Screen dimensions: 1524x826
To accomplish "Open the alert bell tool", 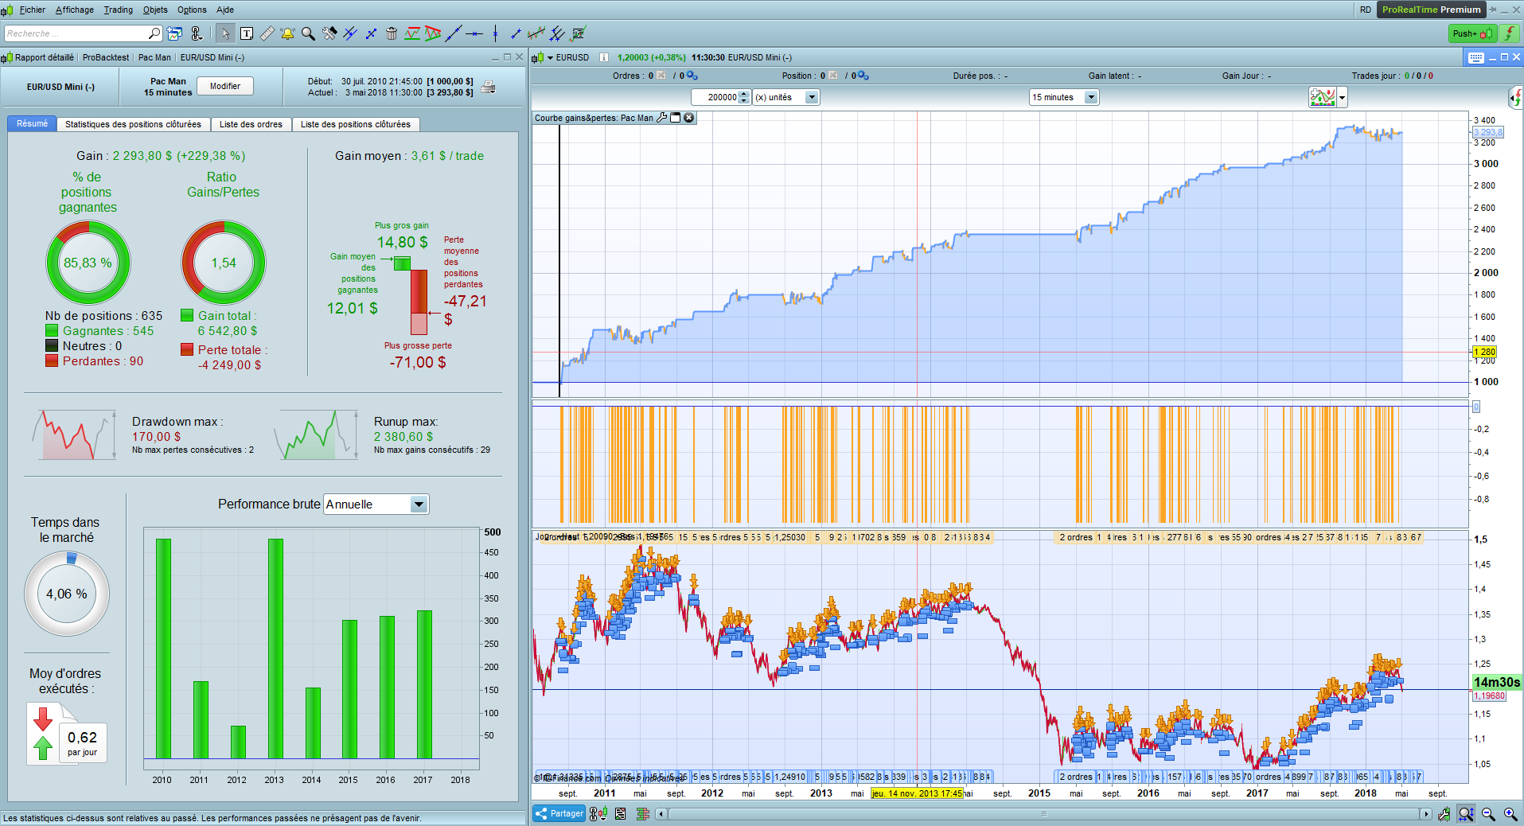I will click(x=287, y=33).
